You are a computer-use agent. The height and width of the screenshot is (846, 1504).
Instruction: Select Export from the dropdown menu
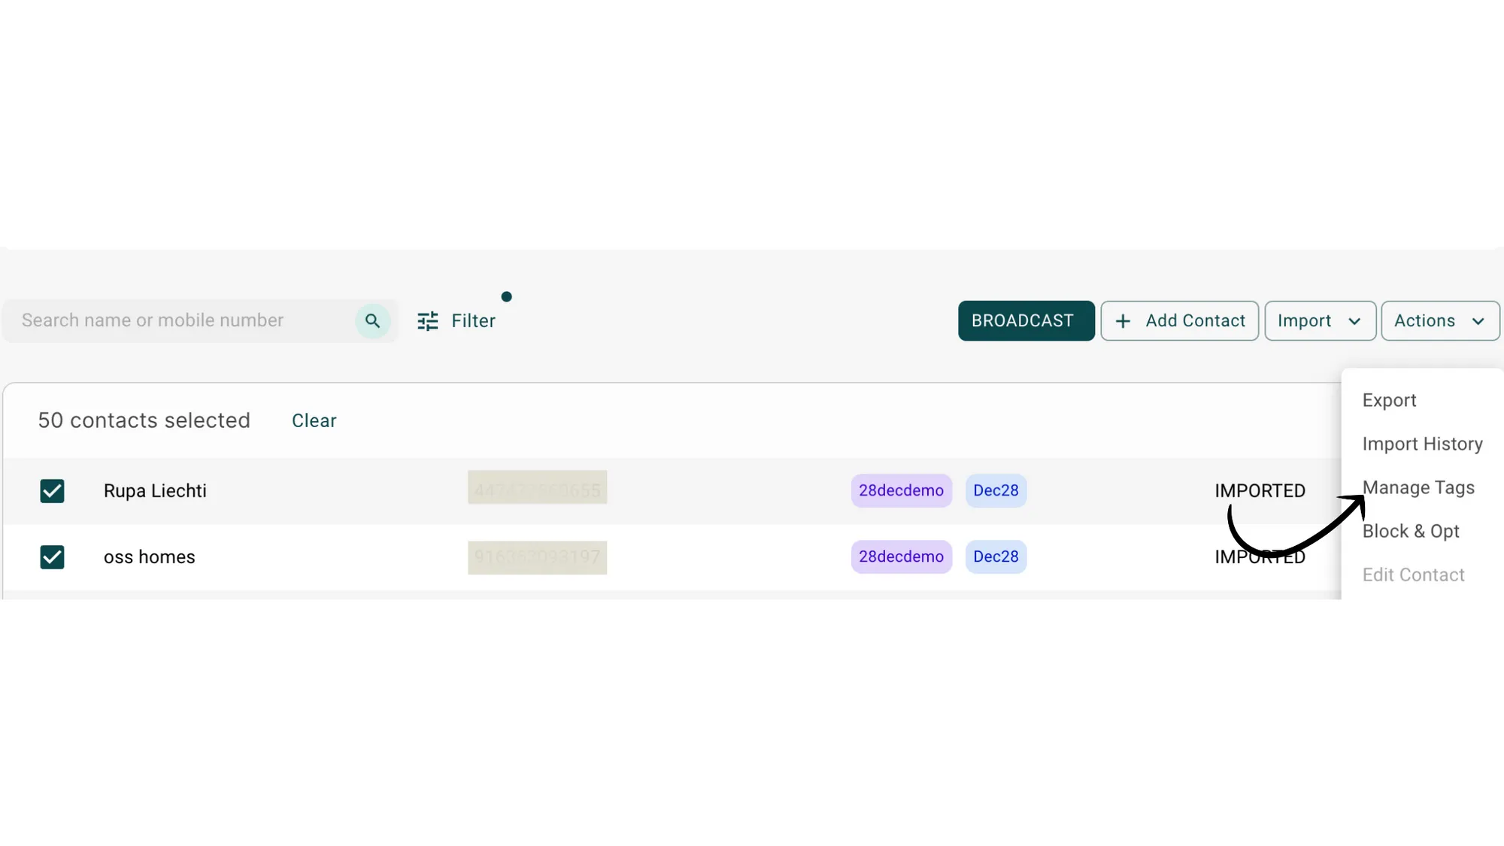[x=1388, y=400]
